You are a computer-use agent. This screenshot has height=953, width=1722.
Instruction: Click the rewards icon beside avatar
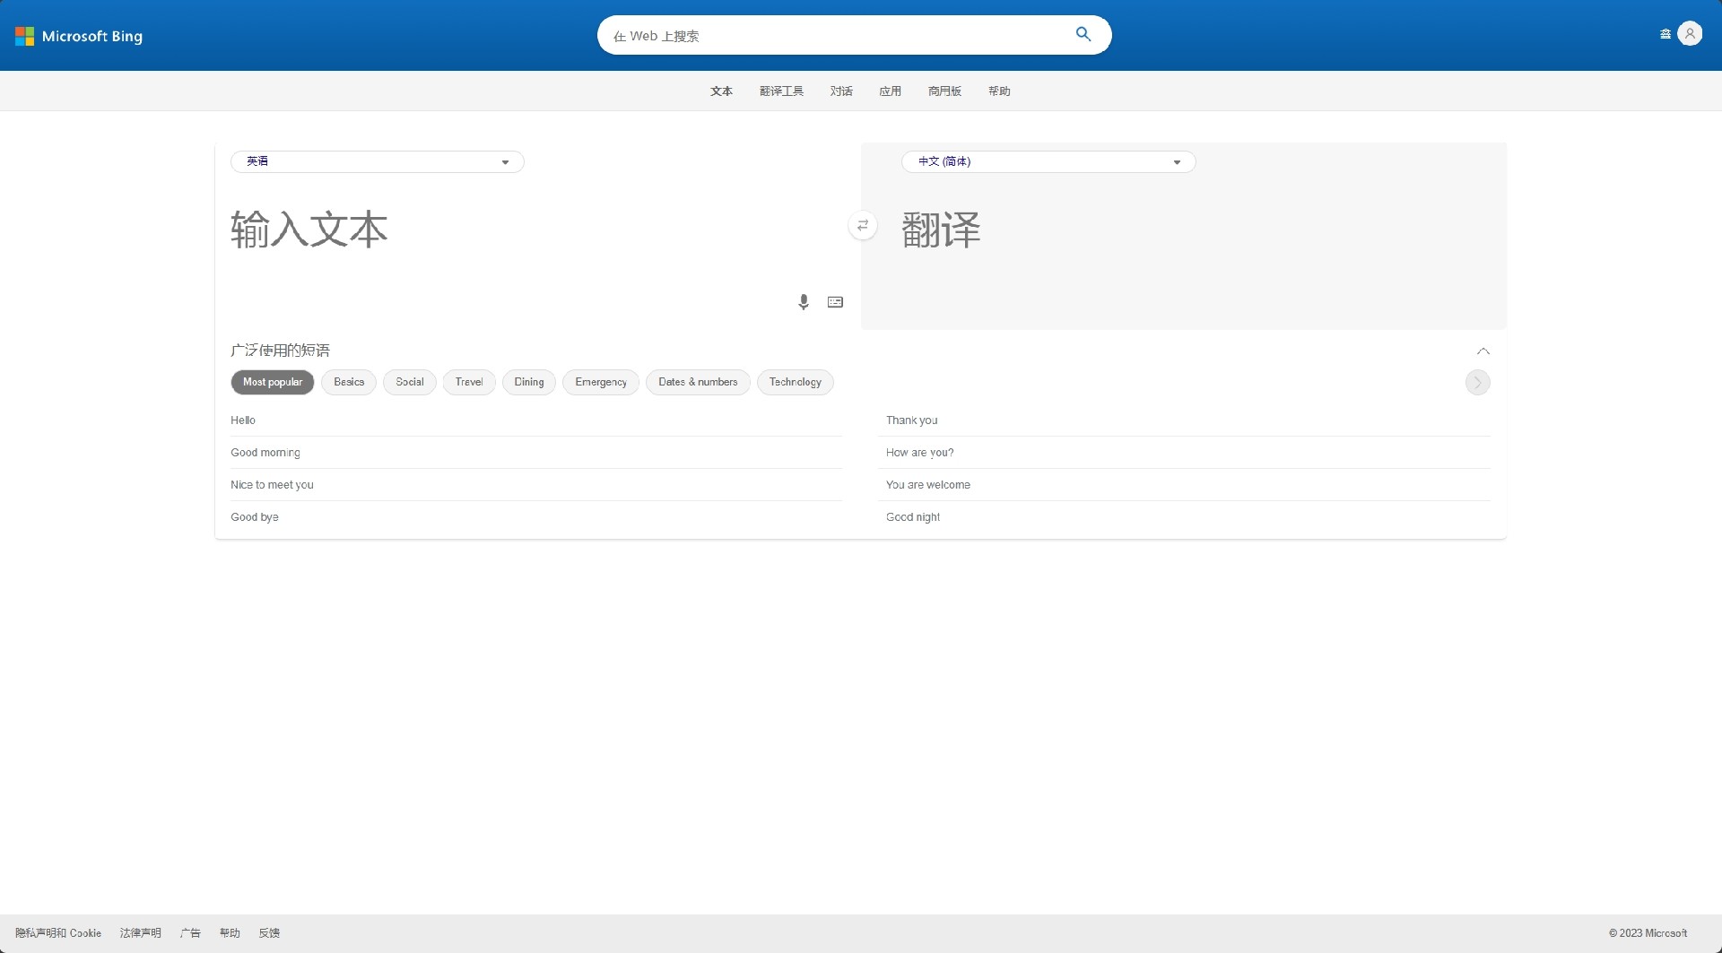(x=1665, y=34)
